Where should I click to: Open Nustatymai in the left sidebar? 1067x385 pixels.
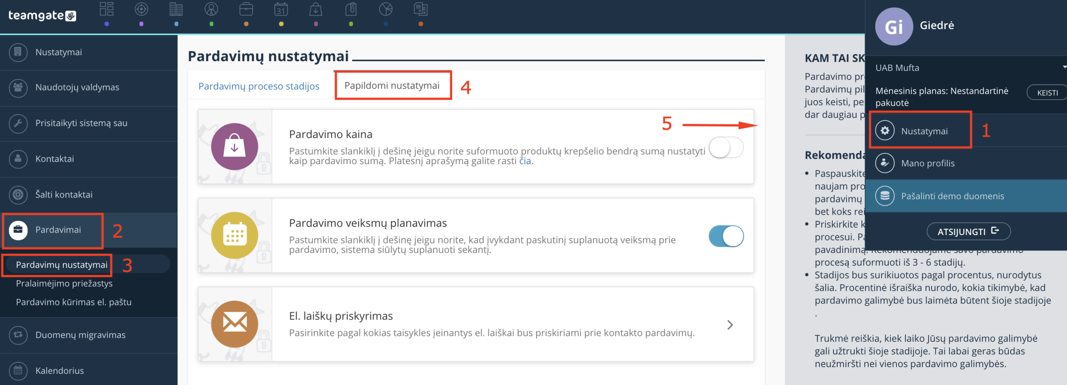click(x=89, y=52)
